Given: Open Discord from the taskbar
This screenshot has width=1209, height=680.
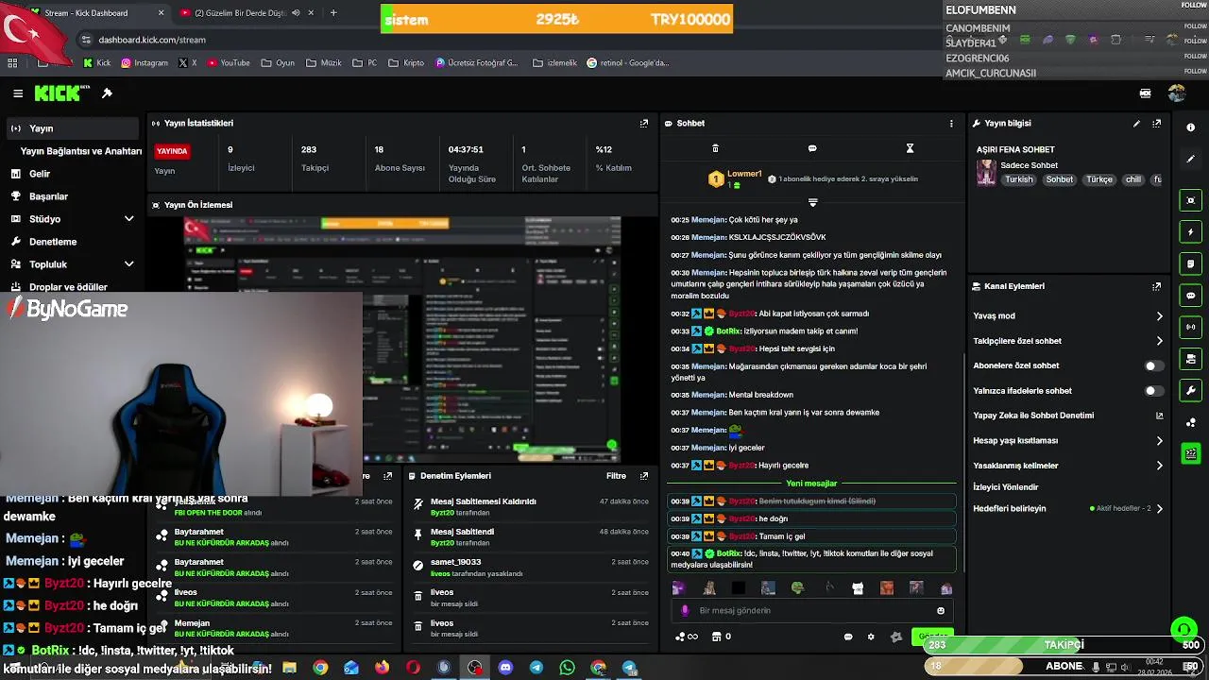Looking at the screenshot, I should tap(505, 668).
